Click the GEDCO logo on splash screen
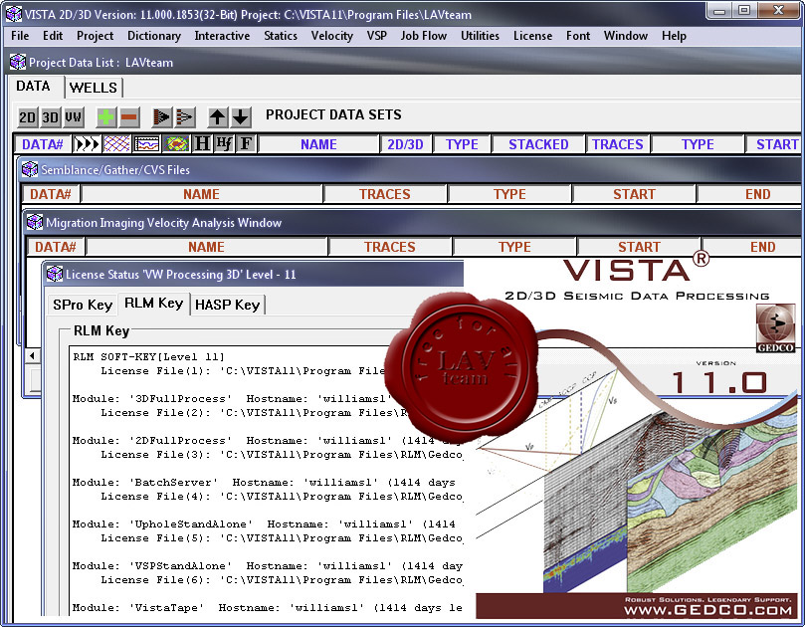Image resolution: width=805 pixels, height=627 pixels. (775, 328)
